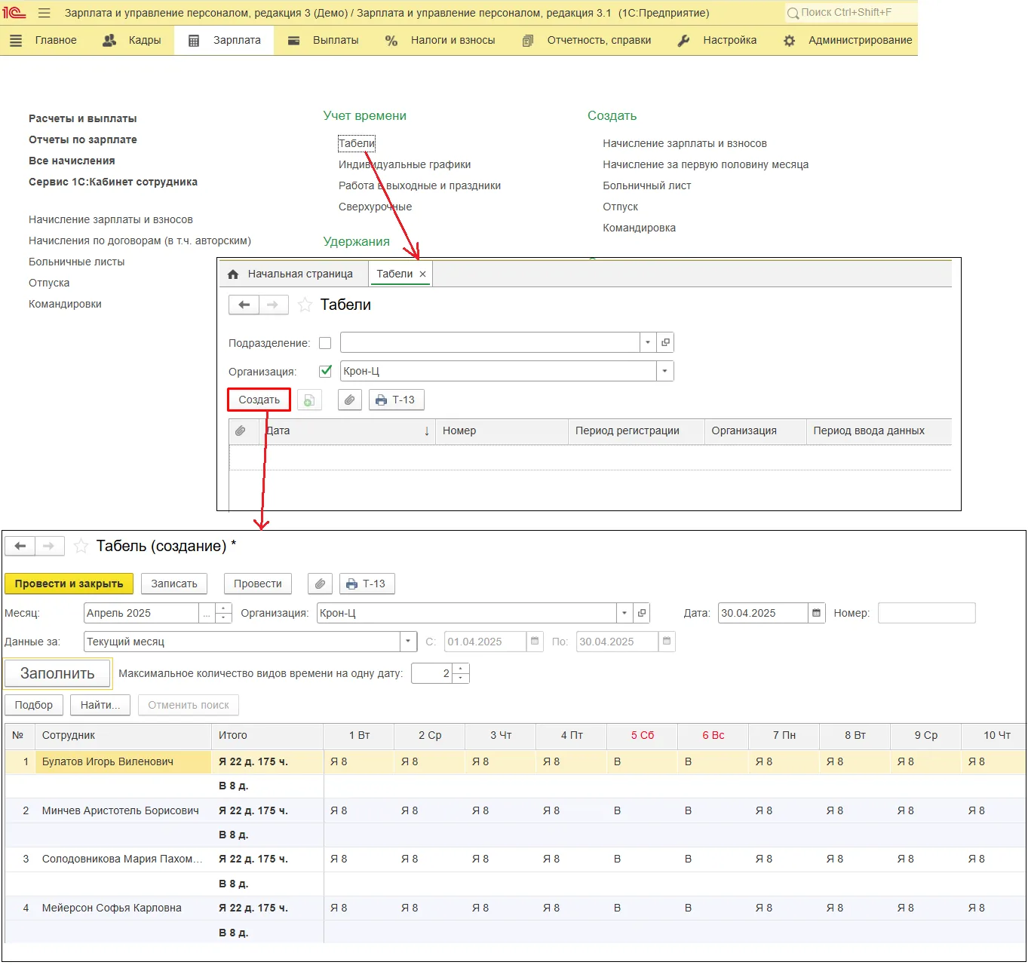Open the sections panel icon left of Главное
The width and height of the screenshot is (1028, 965).
coord(16,41)
